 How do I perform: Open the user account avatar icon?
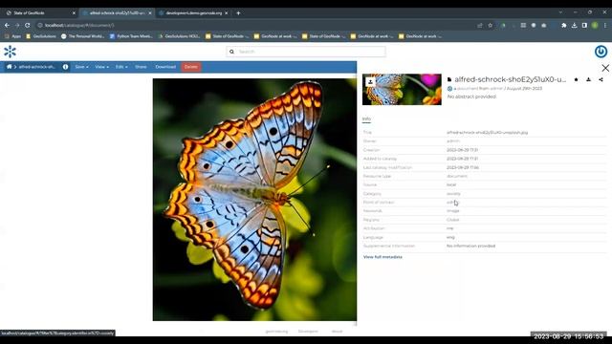[x=601, y=52]
